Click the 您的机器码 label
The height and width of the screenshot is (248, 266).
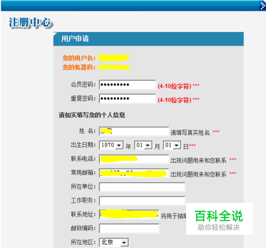79,67
